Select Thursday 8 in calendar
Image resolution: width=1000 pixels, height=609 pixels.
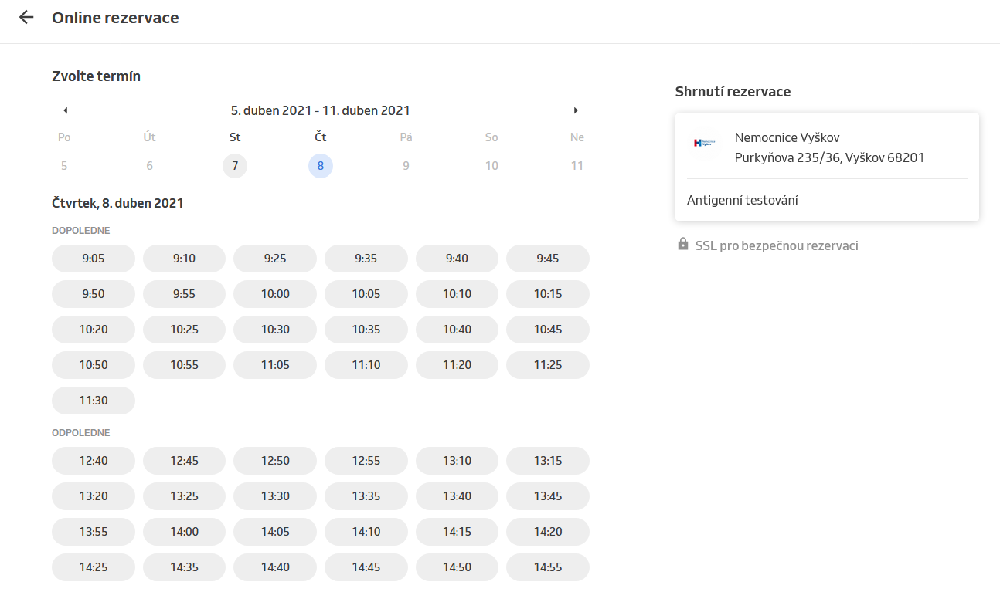[x=321, y=166]
